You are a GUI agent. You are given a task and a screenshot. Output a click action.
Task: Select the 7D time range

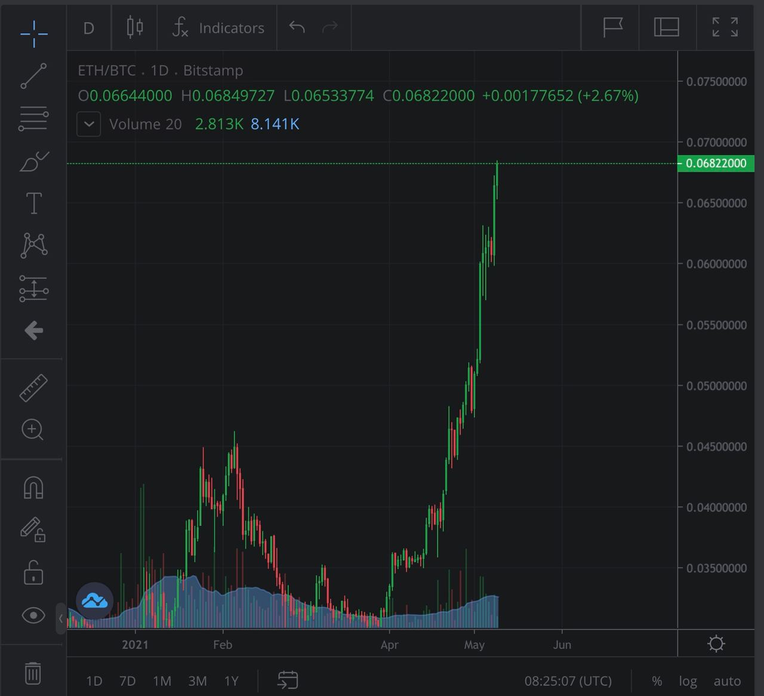[127, 681]
